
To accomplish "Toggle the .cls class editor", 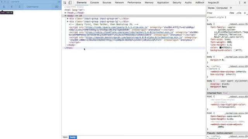I will click(239, 13).
